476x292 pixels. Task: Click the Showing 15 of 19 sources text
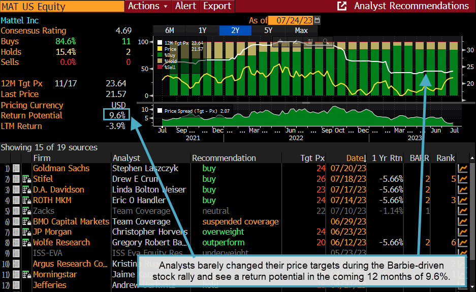pyautogui.click(x=49, y=147)
